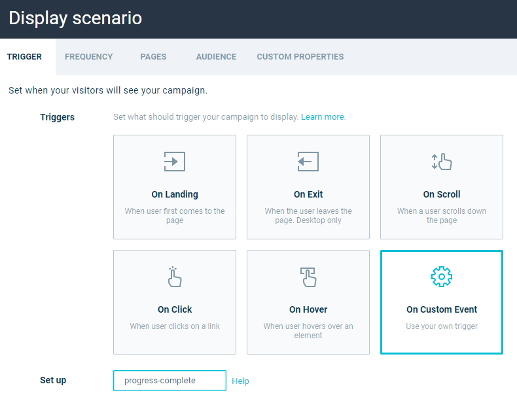The width and height of the screenshot is (517, 399).
Task: Click the On Hover hand icon
Action: (308, 277)
